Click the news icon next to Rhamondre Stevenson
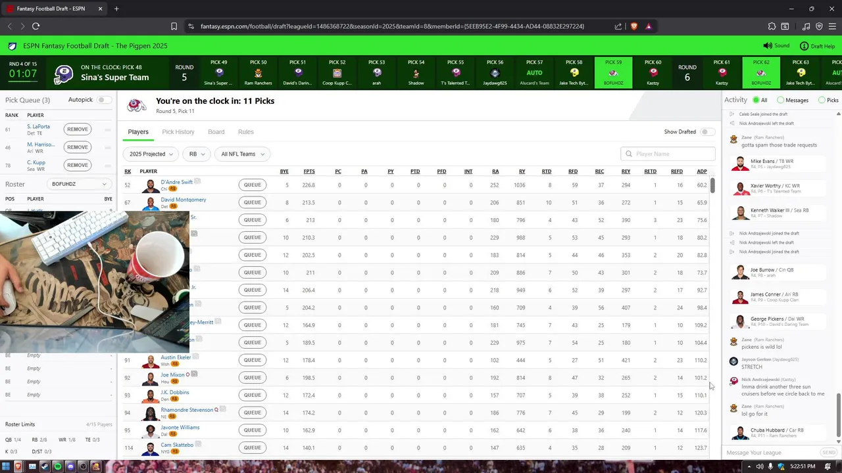 223,409
